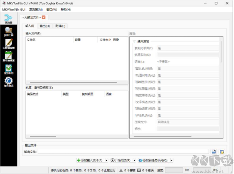The width and height of the screenshot is (234, 174).
Task: Switch to the 输入(I) tab
Action: click(x=30, y=26)
